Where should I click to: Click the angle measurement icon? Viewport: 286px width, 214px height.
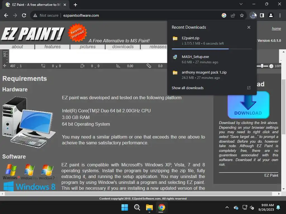pyautogui.click(x=118, y=66)
